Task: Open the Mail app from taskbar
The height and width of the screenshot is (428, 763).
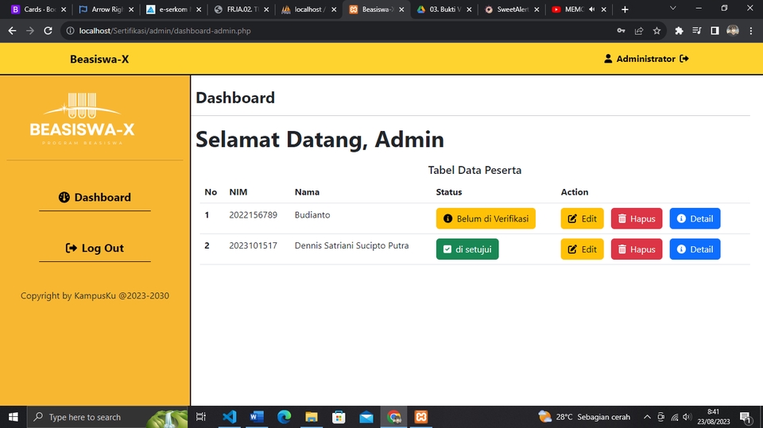Action: 366,417
